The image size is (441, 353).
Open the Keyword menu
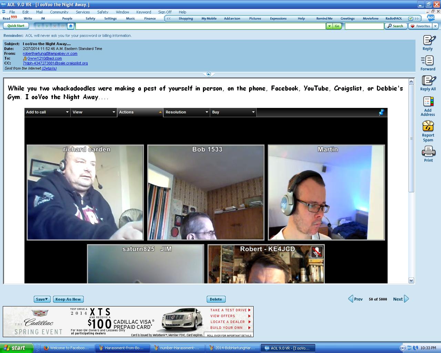coord(144,12)
